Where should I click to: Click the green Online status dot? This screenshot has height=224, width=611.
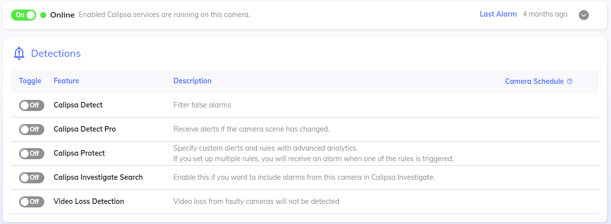point(43,15)
